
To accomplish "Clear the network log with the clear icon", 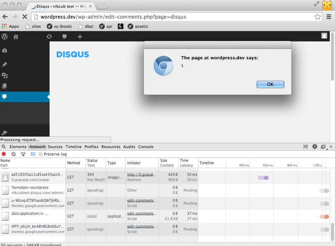I will [x=13, y=154].
